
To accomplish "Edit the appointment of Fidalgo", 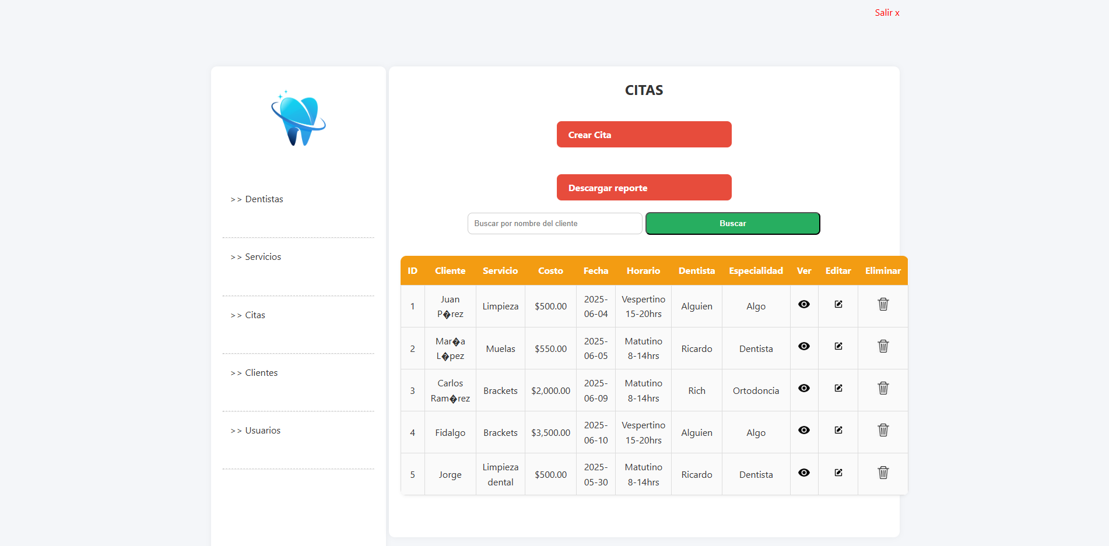I will (838, 430).
